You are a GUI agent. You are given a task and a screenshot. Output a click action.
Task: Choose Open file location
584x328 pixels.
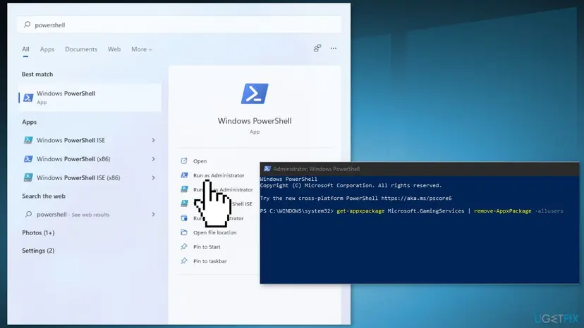214,232
